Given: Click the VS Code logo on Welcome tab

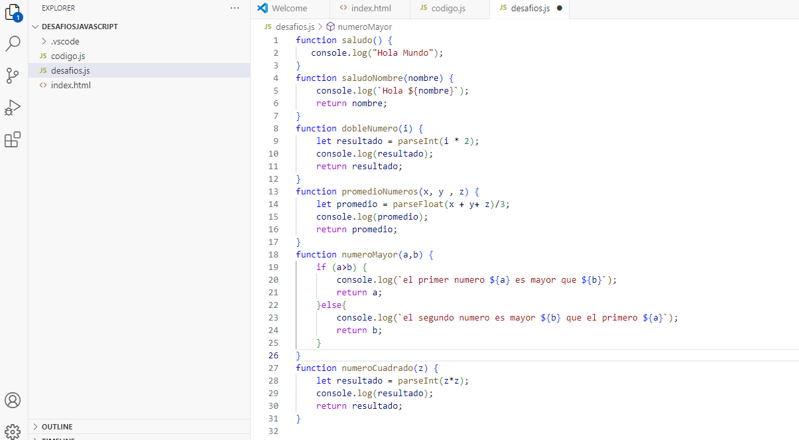Looking at the screenshot, I should point(262,8).
